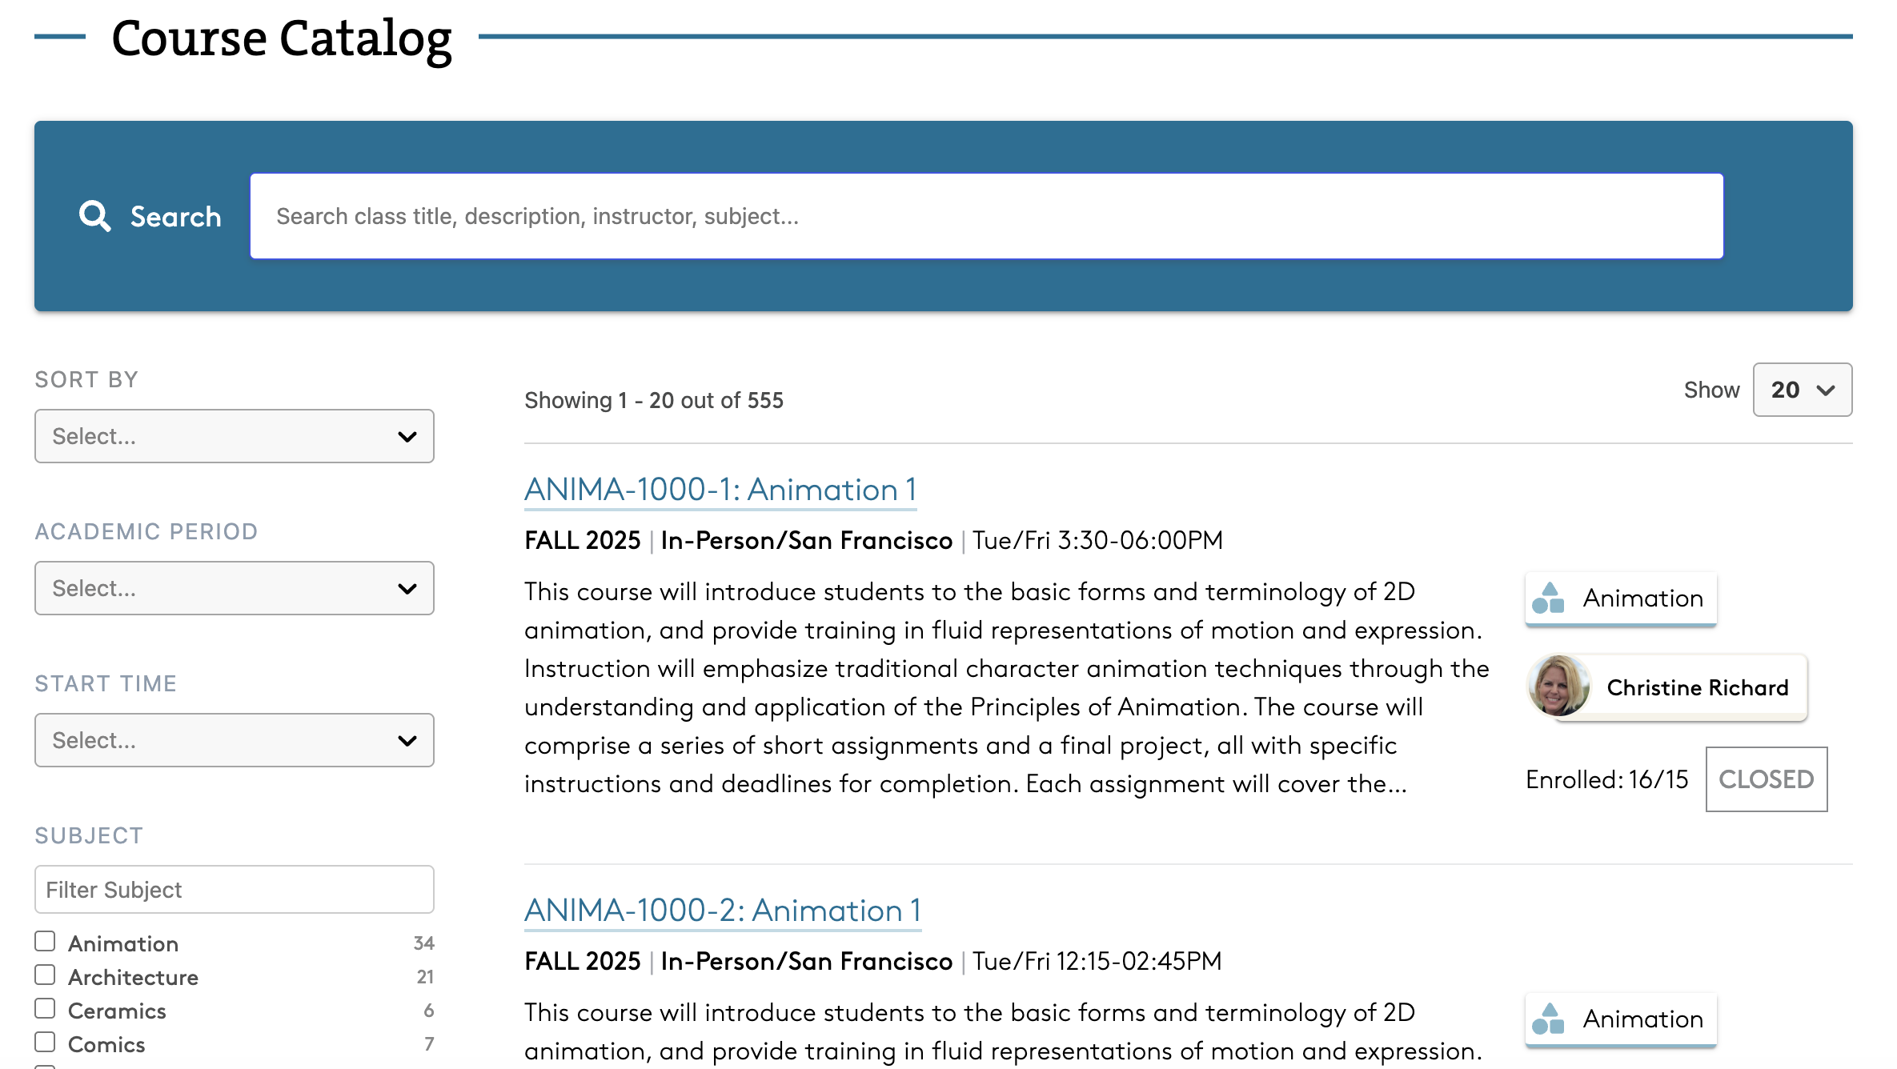
Task: Open the Sort By dropdown
Action: click(234, 436)
